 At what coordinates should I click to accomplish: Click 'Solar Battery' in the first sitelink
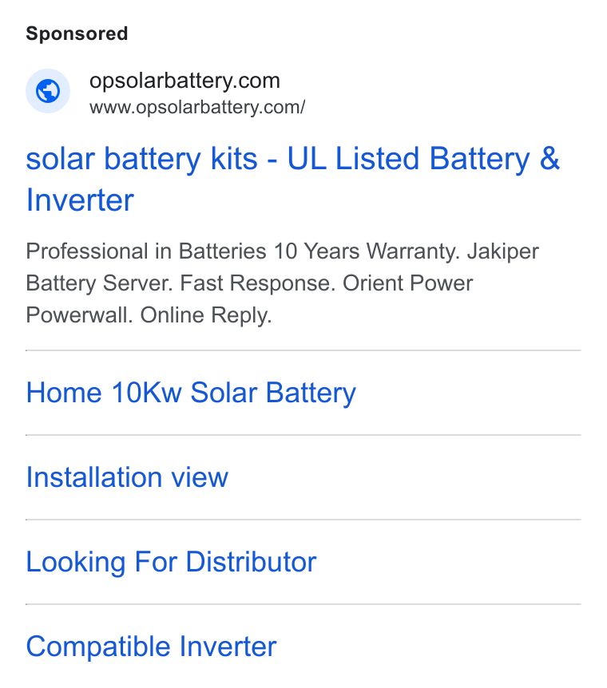(x=273, y=393)
